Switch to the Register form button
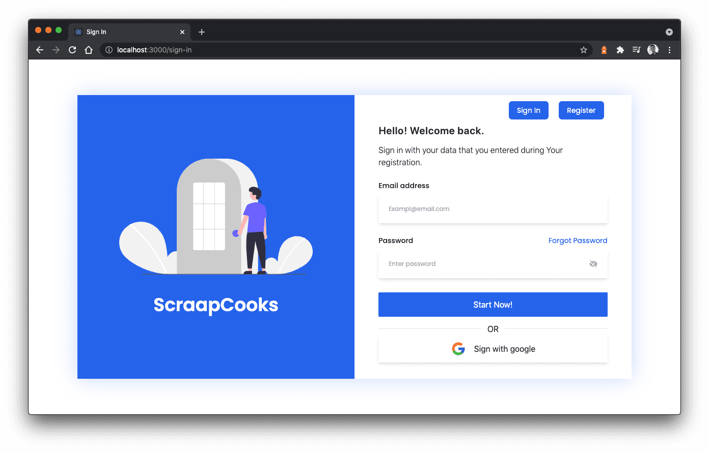 click(581, 110)
